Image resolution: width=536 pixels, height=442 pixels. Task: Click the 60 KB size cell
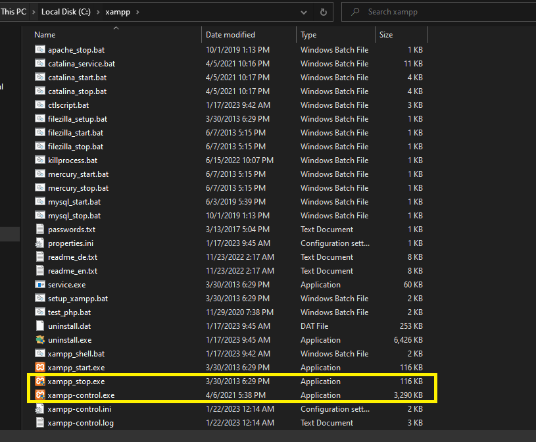coord(413,284)
